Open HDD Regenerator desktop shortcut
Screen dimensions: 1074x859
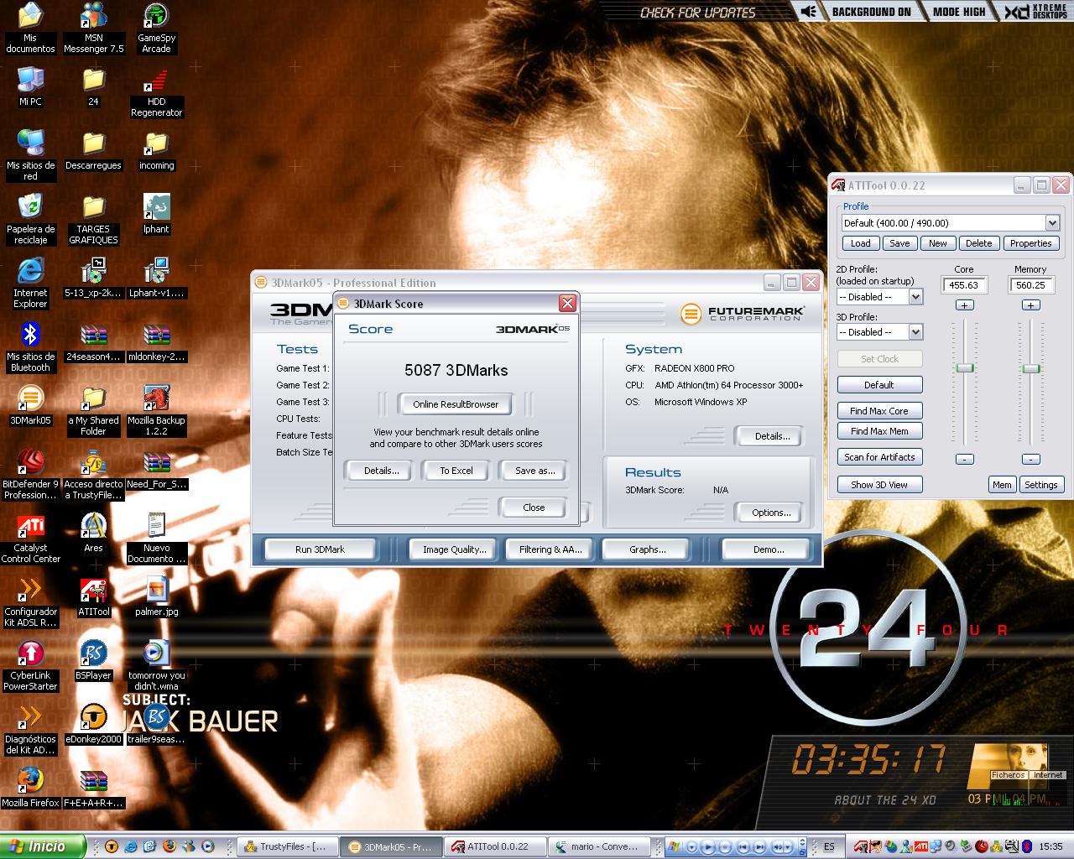point(156,82)
